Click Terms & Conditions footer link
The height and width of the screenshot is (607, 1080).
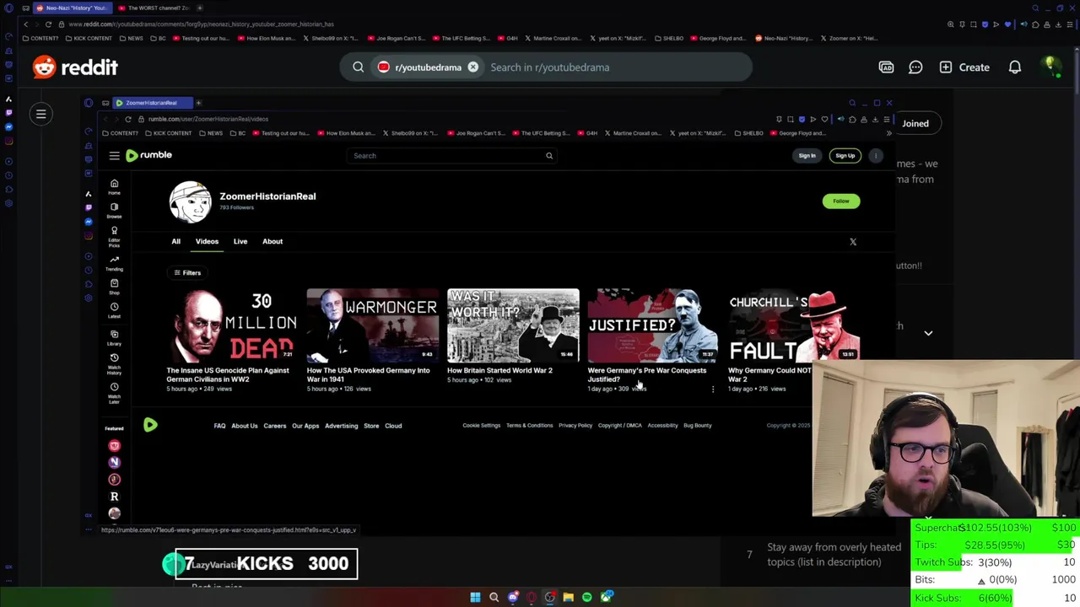pos(529,426)
